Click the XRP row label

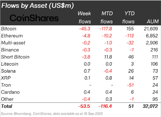coord(6,78)
